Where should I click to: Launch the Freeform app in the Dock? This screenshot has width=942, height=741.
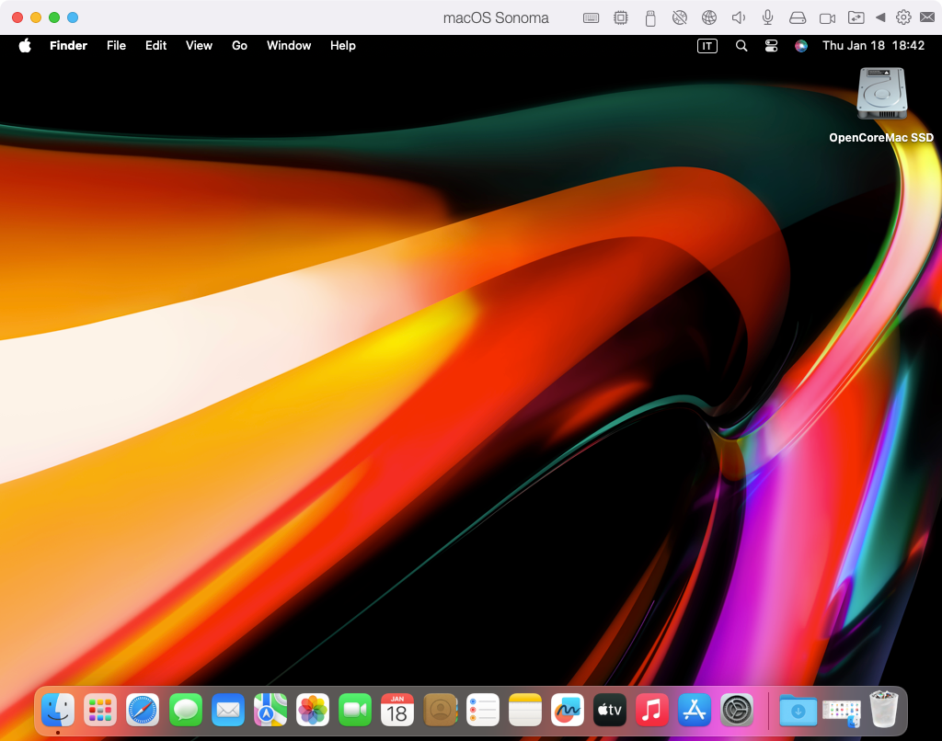coord(568,710)
